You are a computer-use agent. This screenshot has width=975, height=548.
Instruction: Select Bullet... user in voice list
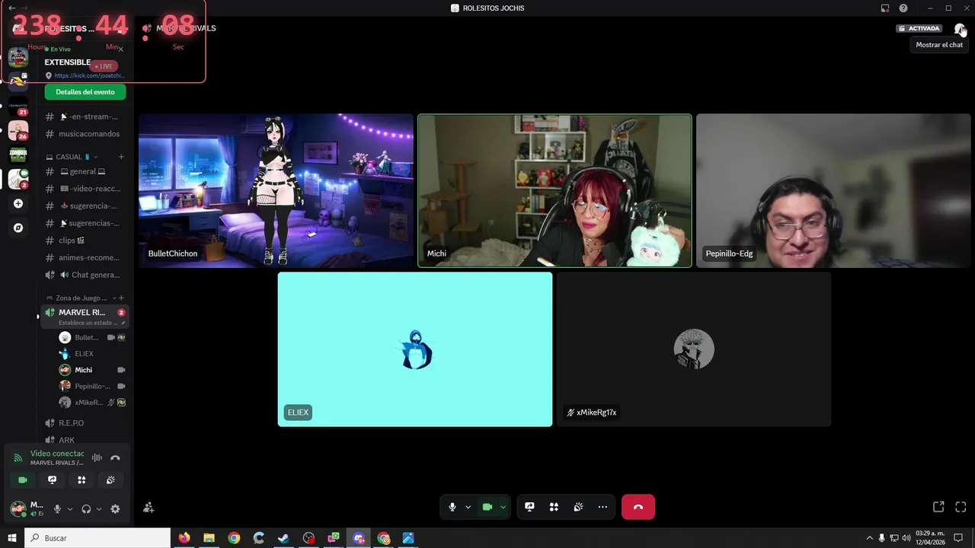pyautogui.click(x=91, y=337)
